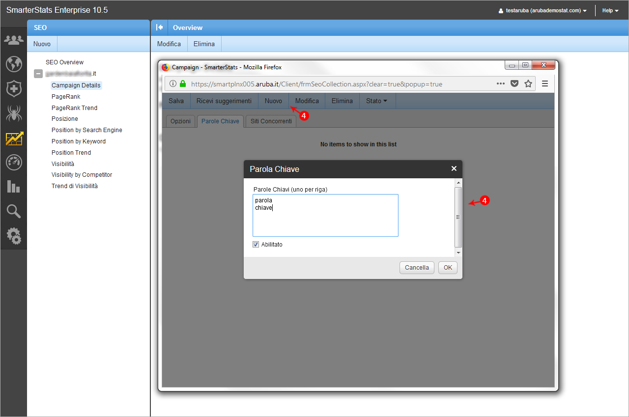Click Modifica in the Campaign popup toolbar

click(x=307, y=101)
